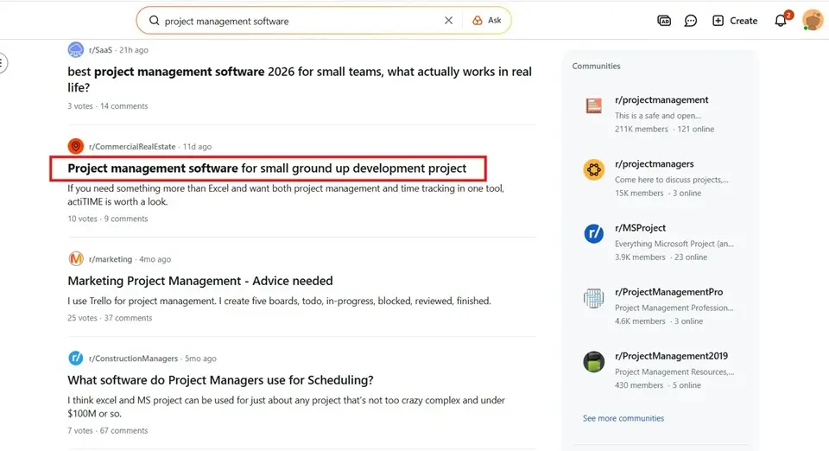This screenshot has height=451, width=829.
Task: Click the '3 votes · 14 comments' text
Action: coord(108,105)
